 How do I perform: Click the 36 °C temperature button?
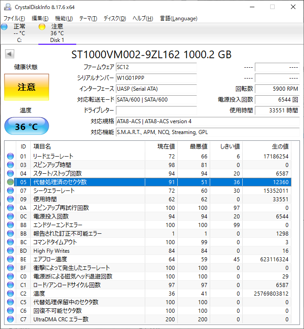[x=27, y=126]
